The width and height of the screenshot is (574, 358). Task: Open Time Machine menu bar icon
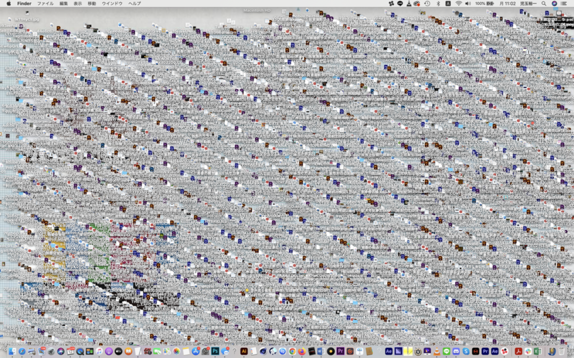[427, 3]
